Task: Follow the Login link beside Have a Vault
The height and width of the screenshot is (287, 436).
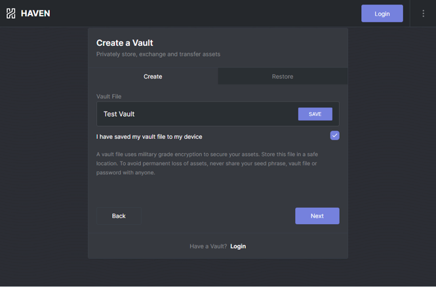Action: click(238, 246)
